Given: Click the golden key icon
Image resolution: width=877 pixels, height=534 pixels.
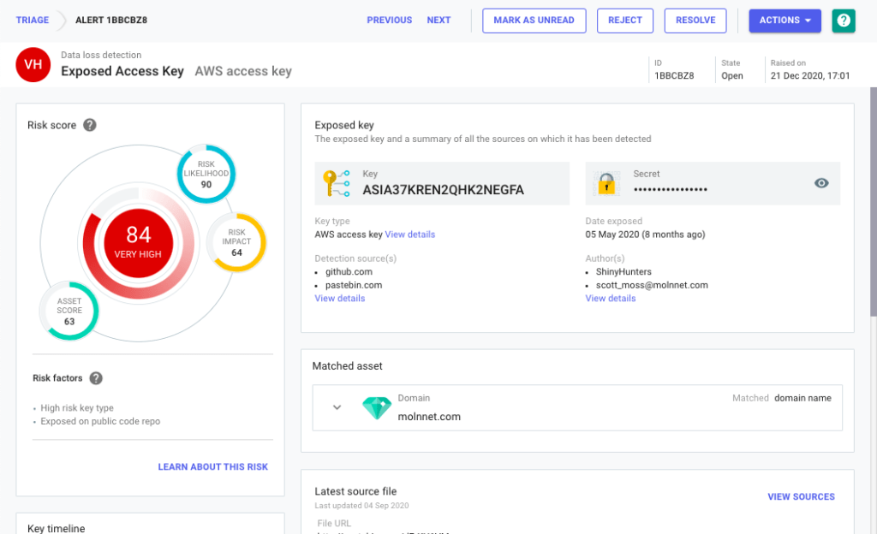Looking at the screenshot, I should point(336,183).
